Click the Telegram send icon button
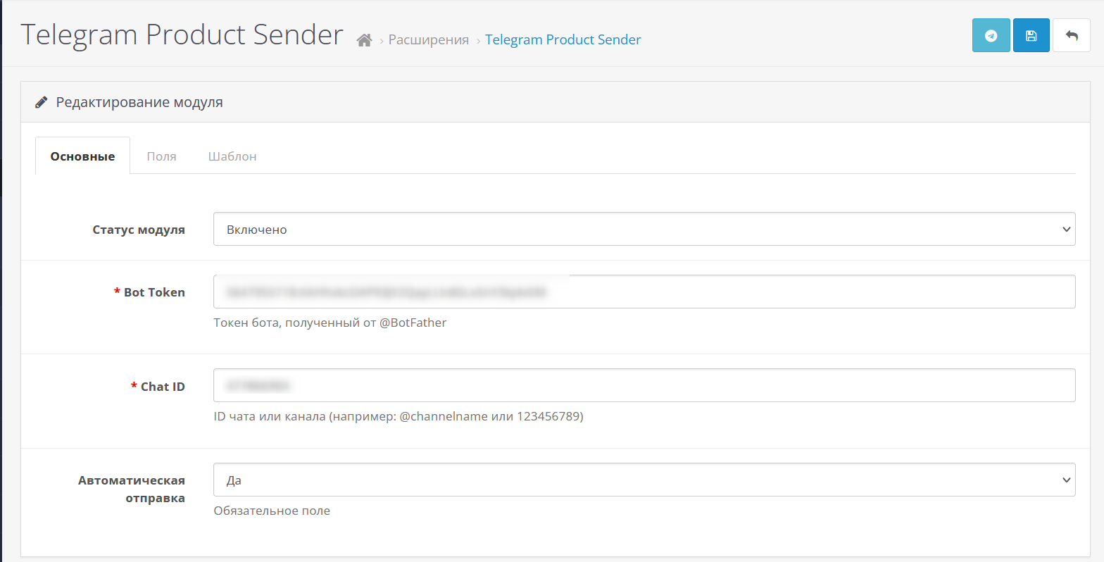The height and width of the screenshot is (562, 1104). (x=991, y=35)
